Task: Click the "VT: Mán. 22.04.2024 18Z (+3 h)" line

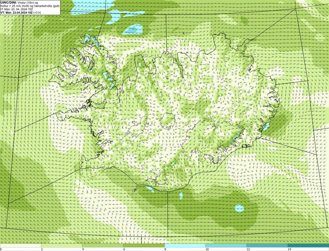Action: 21,13
